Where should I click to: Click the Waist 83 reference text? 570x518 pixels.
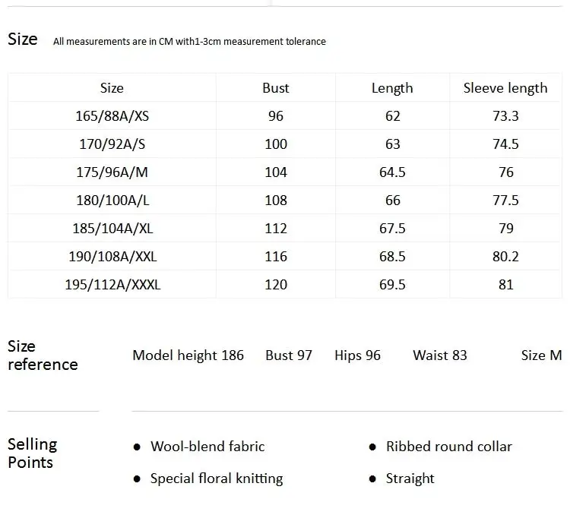[x=440, y=355]
